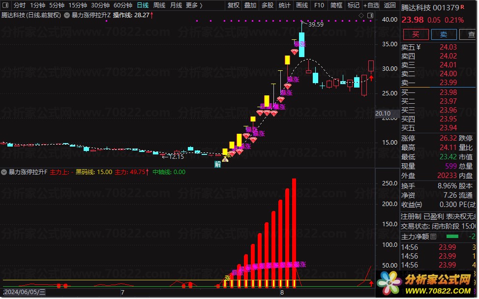Image resolution: width=479 pixels, height=299 pixels.
Task: Click the 最高 value 24.11
Action: (448, 148)
